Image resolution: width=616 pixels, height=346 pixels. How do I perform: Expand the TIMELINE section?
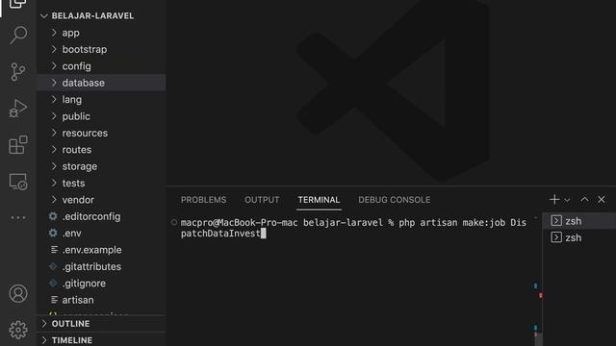click(x=101, y=340)
